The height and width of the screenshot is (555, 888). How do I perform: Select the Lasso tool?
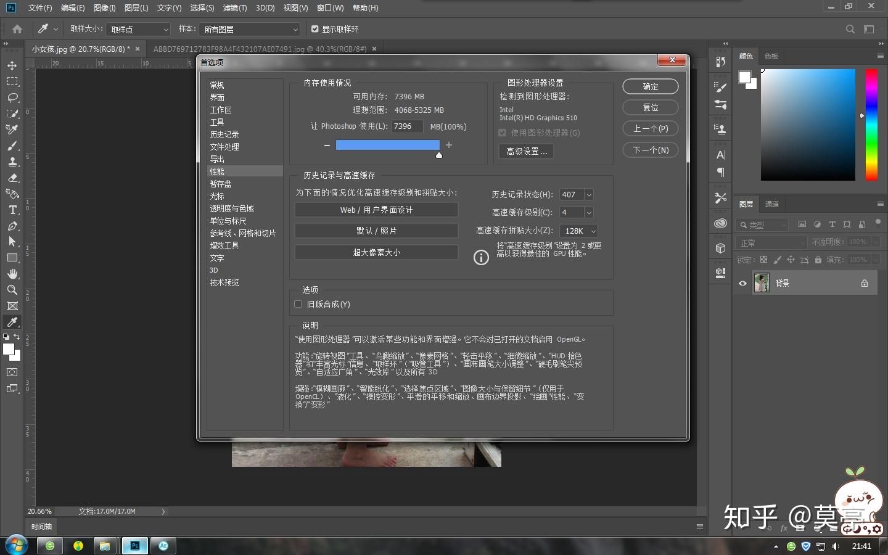click(12, 97)
